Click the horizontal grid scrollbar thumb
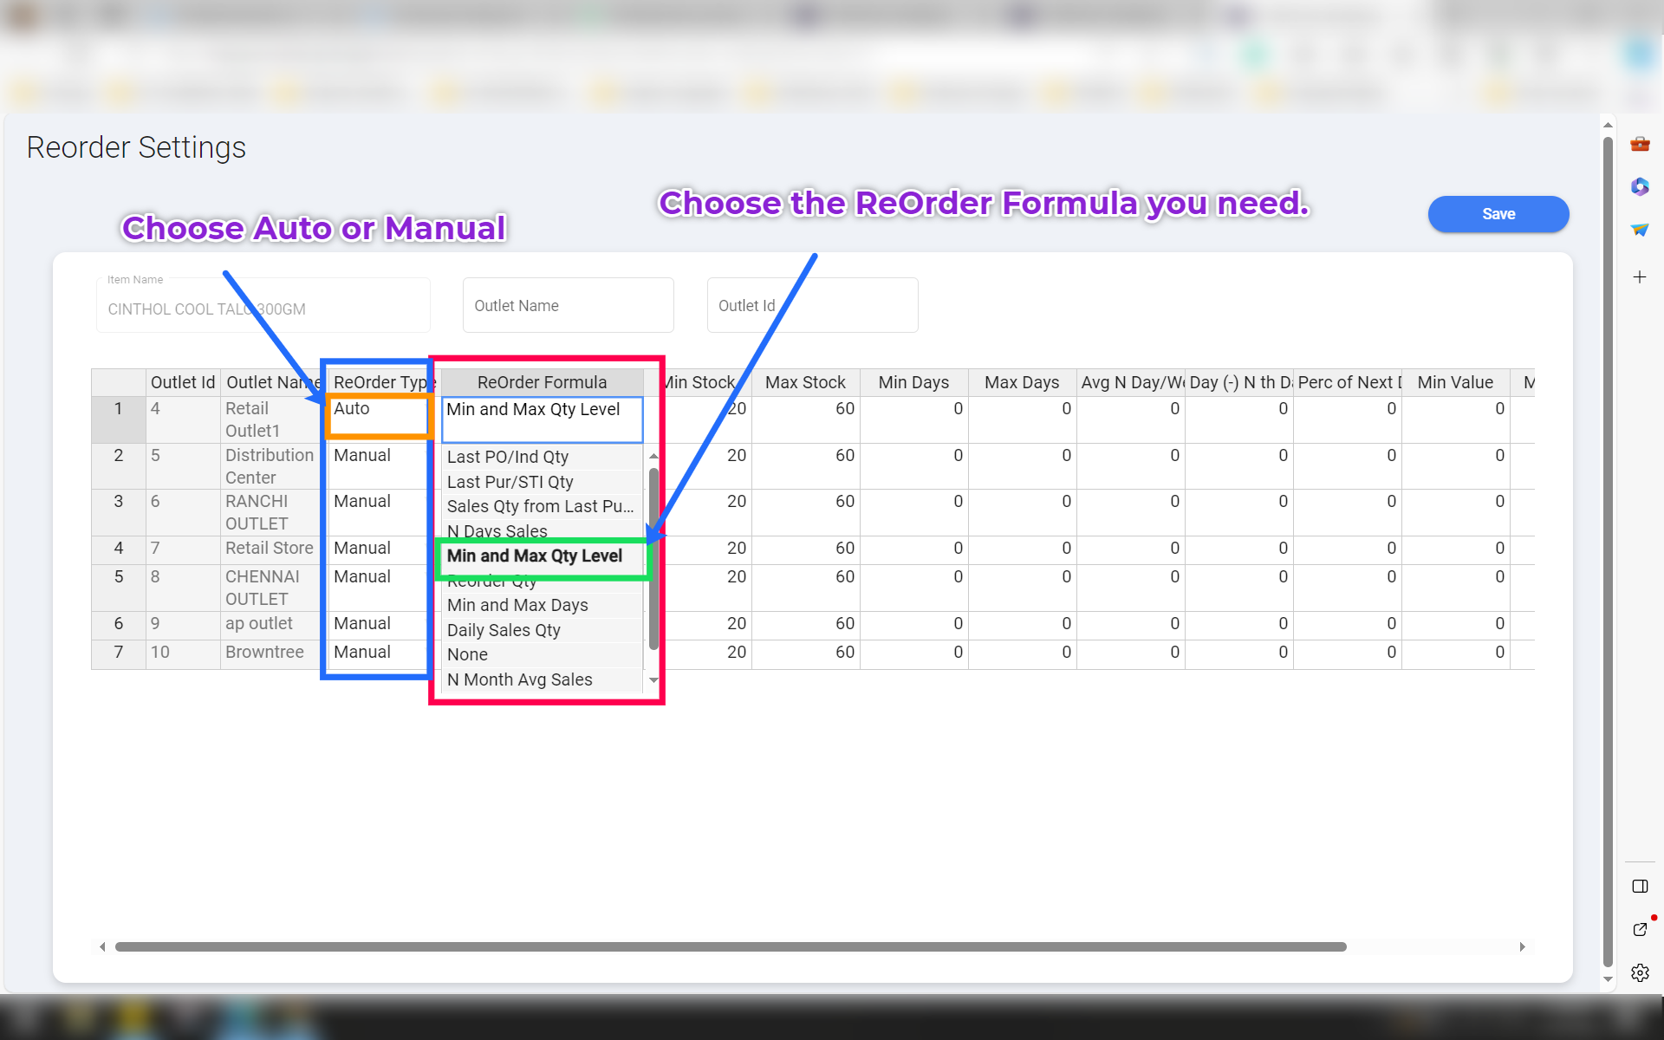This screenshot has width=1664, height=1040. click(730, 946)
